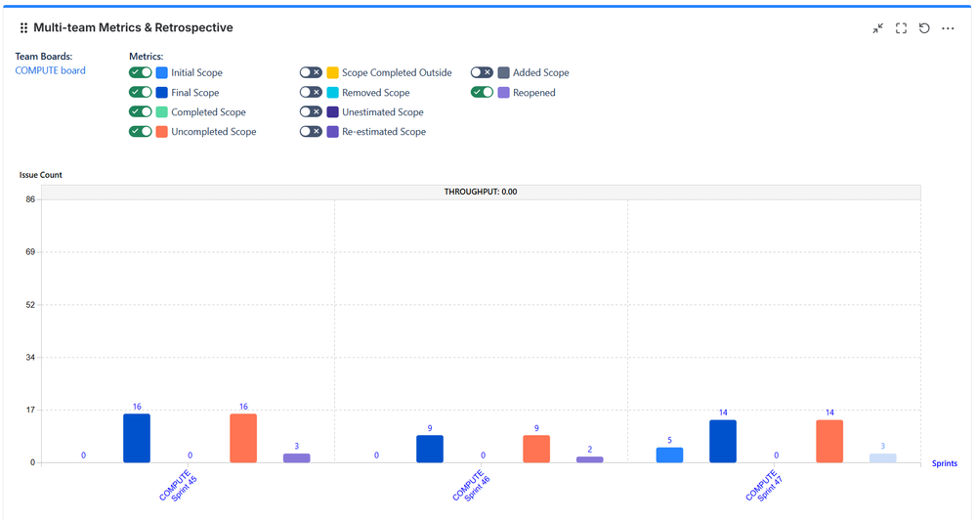Image resolution: width=976 pixels, height=520 pixels.
Task: Click the Unestimated Scope metric label
Action: point(383,112)
